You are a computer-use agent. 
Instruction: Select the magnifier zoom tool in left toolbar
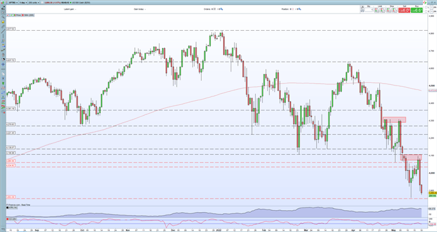tap(3, 17)
